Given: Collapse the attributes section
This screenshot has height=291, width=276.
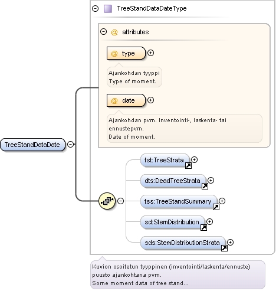Looking at the screenshot, I should (x=103, y=32).
